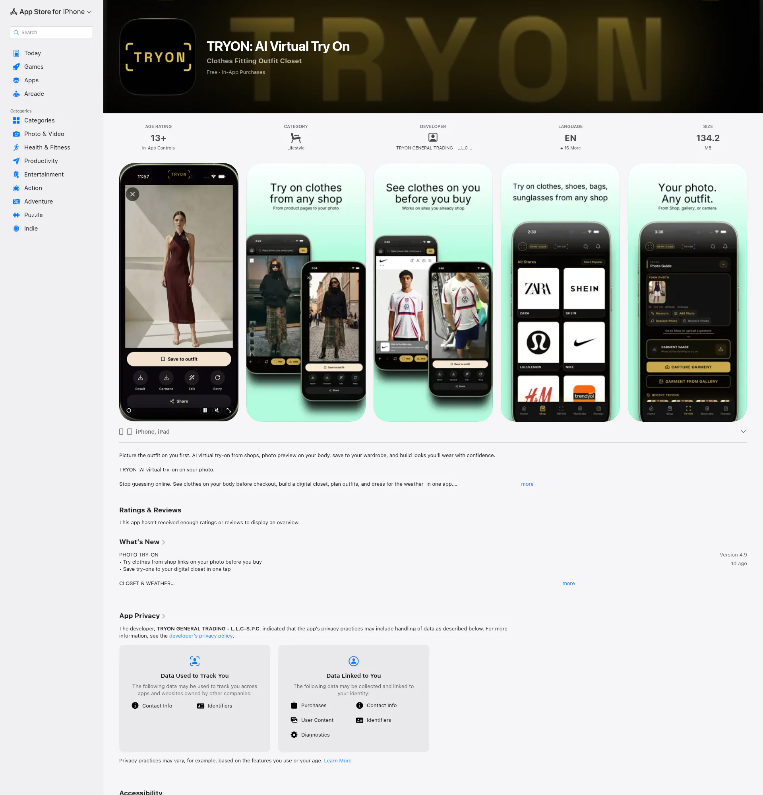Replay the preview video
Screen dimensions: 763x795
[x=129, y=411]
